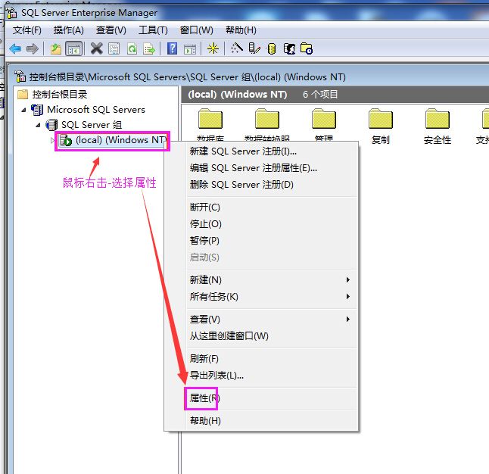Click the Run a wizard wand icon

[x=237, y=48]
